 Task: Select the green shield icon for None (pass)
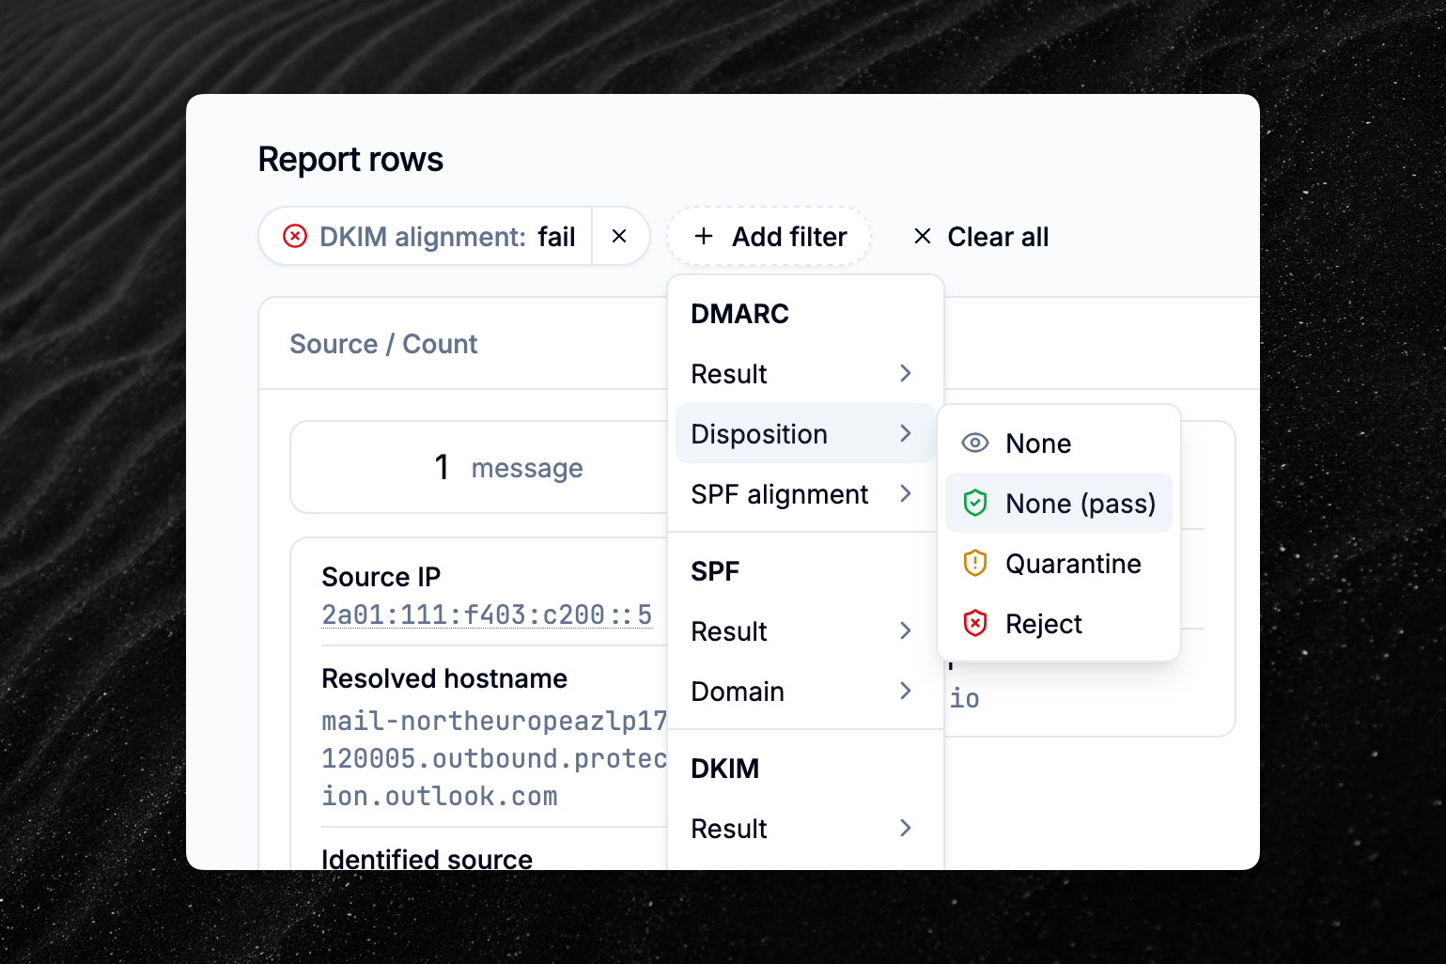(x=976, y=503)
